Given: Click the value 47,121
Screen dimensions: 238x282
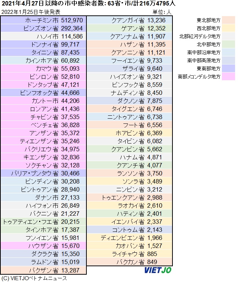Looking at the screenshot, I should pyautogui.click(x=70, y=85).
